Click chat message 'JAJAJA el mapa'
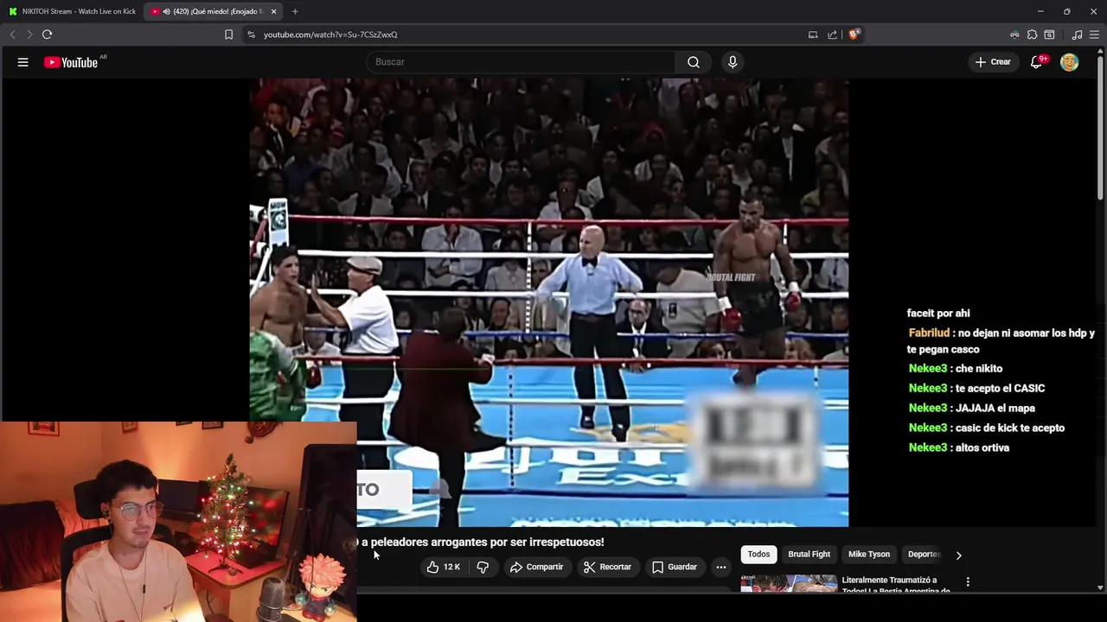The image size is (1107, 622). pos(995,408)
